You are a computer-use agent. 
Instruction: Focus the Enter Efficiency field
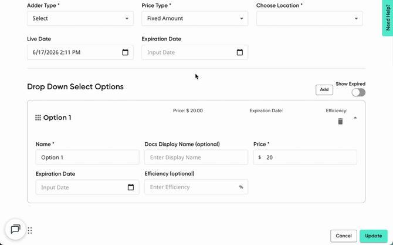[196, 187]
